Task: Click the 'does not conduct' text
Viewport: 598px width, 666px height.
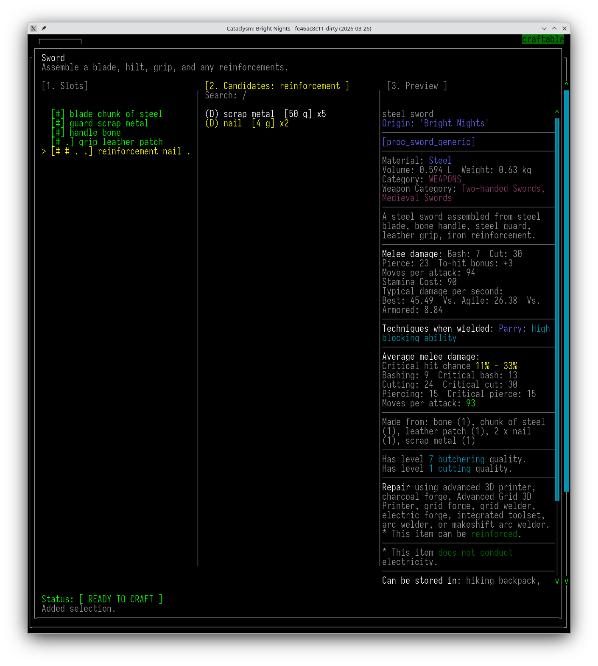Action: pos(475,552)
